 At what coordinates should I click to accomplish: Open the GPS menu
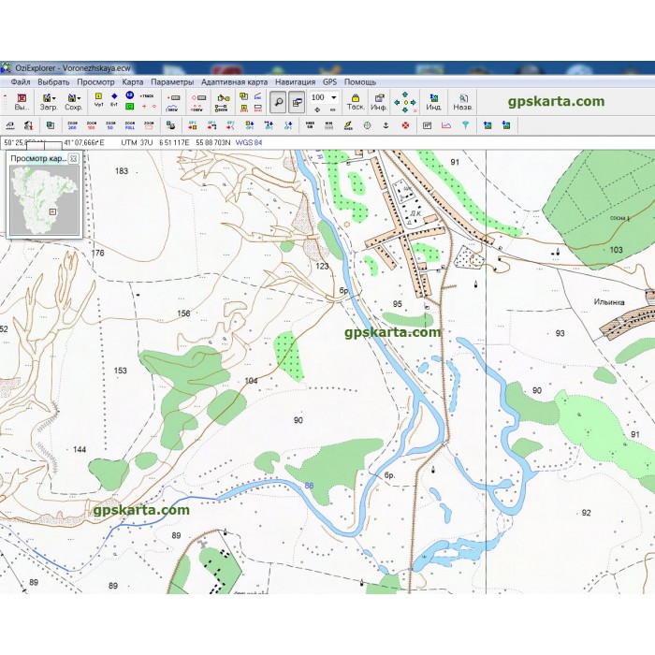329,82
